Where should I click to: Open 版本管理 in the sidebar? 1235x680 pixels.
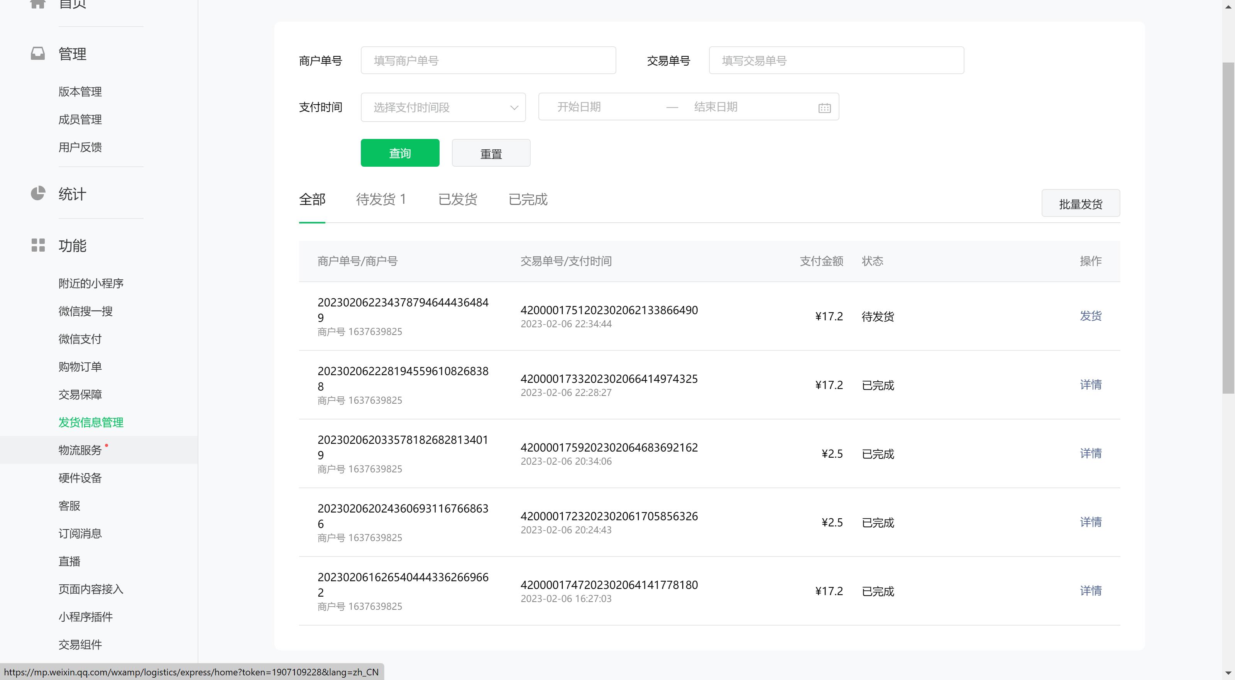pyautogui.click(x=80, y=91)
